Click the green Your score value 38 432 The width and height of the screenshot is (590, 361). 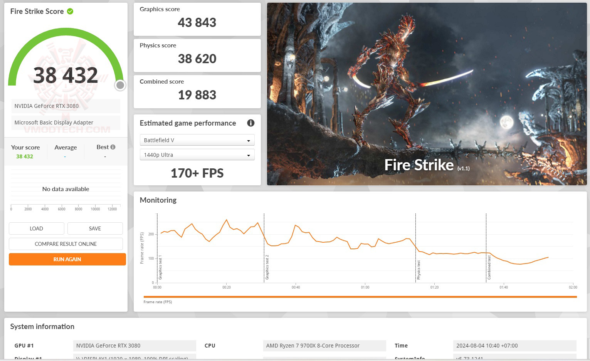25,156
